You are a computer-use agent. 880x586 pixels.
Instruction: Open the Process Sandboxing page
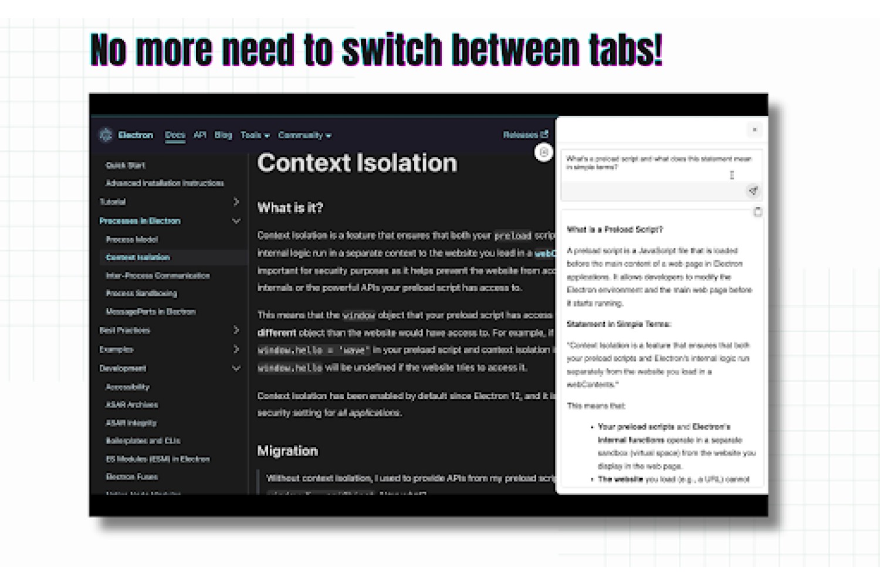(141, 293)
